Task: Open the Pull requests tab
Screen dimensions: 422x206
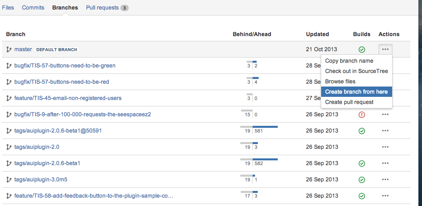Action: tap(107, 8)
